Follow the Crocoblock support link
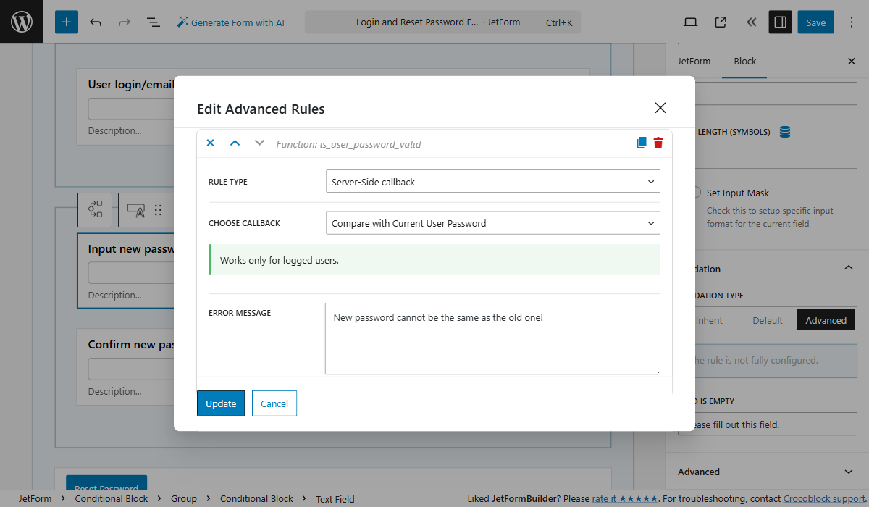This screenshot has height=507, width=869. [x=823, y=498]
